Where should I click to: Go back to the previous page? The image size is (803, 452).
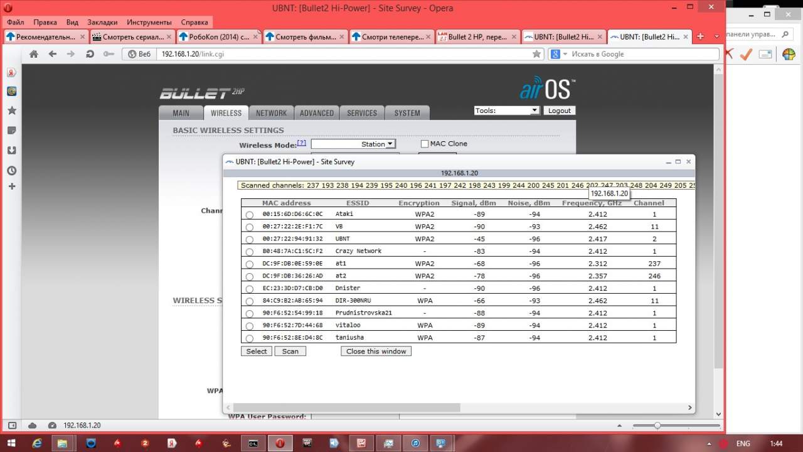[x=53, y=54]
